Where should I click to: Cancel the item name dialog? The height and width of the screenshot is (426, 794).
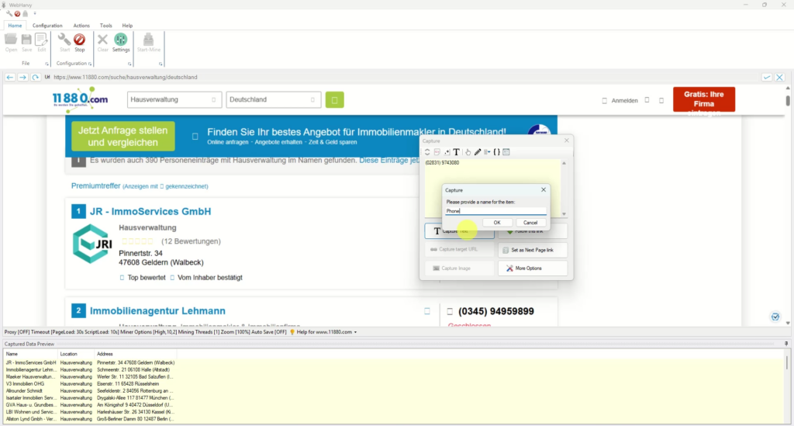click(x=530, y=223)
